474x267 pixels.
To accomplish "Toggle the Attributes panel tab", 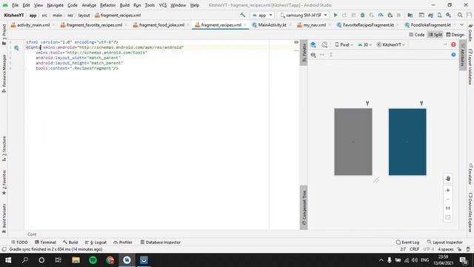I will [462, 54].
